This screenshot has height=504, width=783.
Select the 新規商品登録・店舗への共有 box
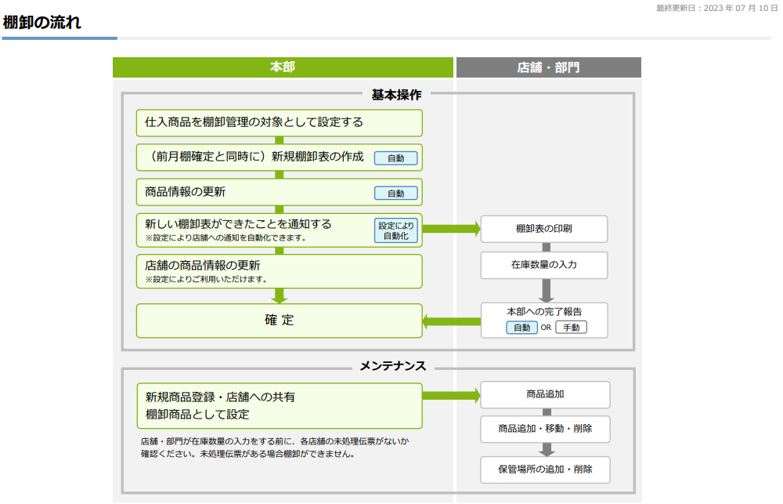[x=279, y=405]
